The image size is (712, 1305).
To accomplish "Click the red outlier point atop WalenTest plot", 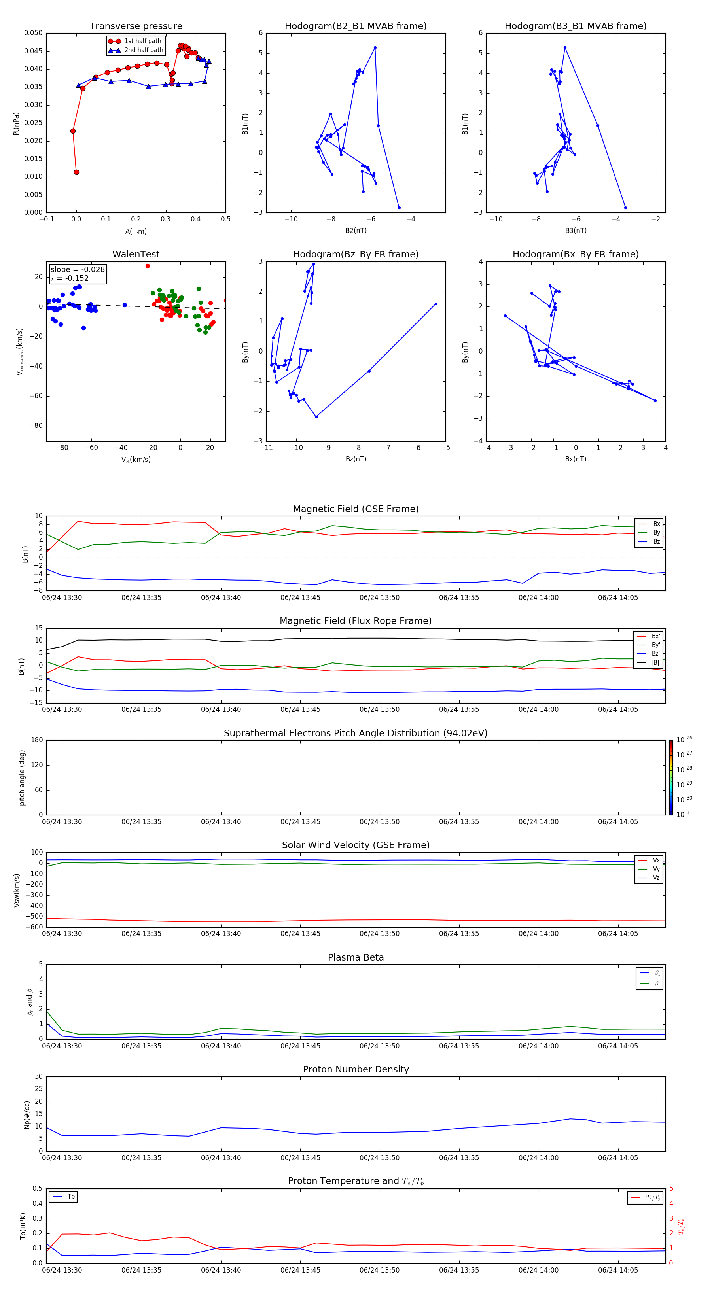I will pyautogui.click(x=148, y=266).
